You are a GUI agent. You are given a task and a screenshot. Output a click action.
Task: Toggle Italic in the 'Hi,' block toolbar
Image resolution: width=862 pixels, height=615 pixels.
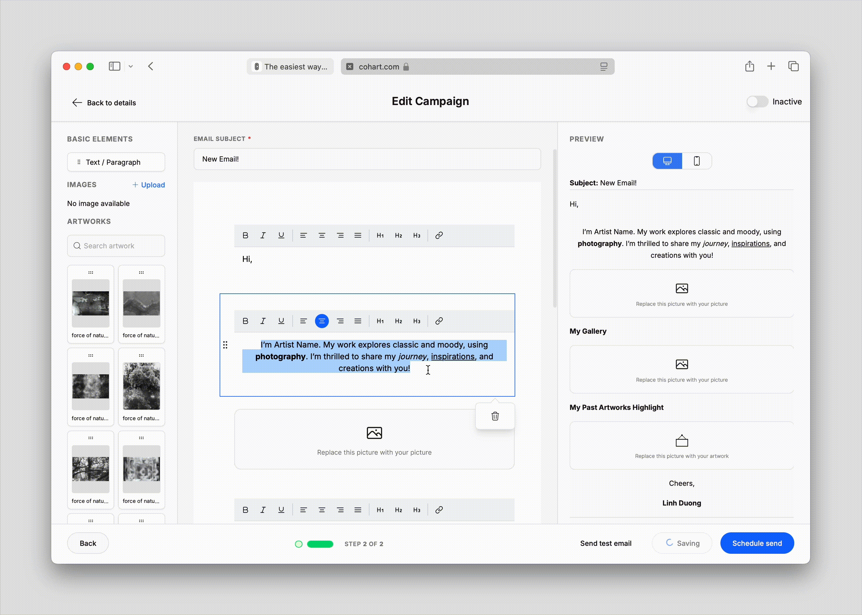(263, 235)
